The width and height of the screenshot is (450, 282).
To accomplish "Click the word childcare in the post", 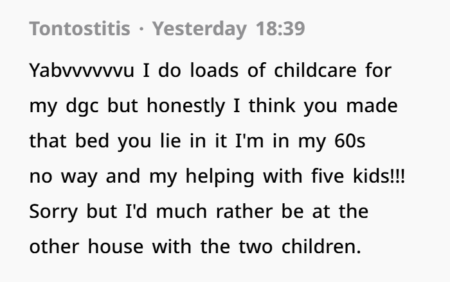I will tap(316, 70).
